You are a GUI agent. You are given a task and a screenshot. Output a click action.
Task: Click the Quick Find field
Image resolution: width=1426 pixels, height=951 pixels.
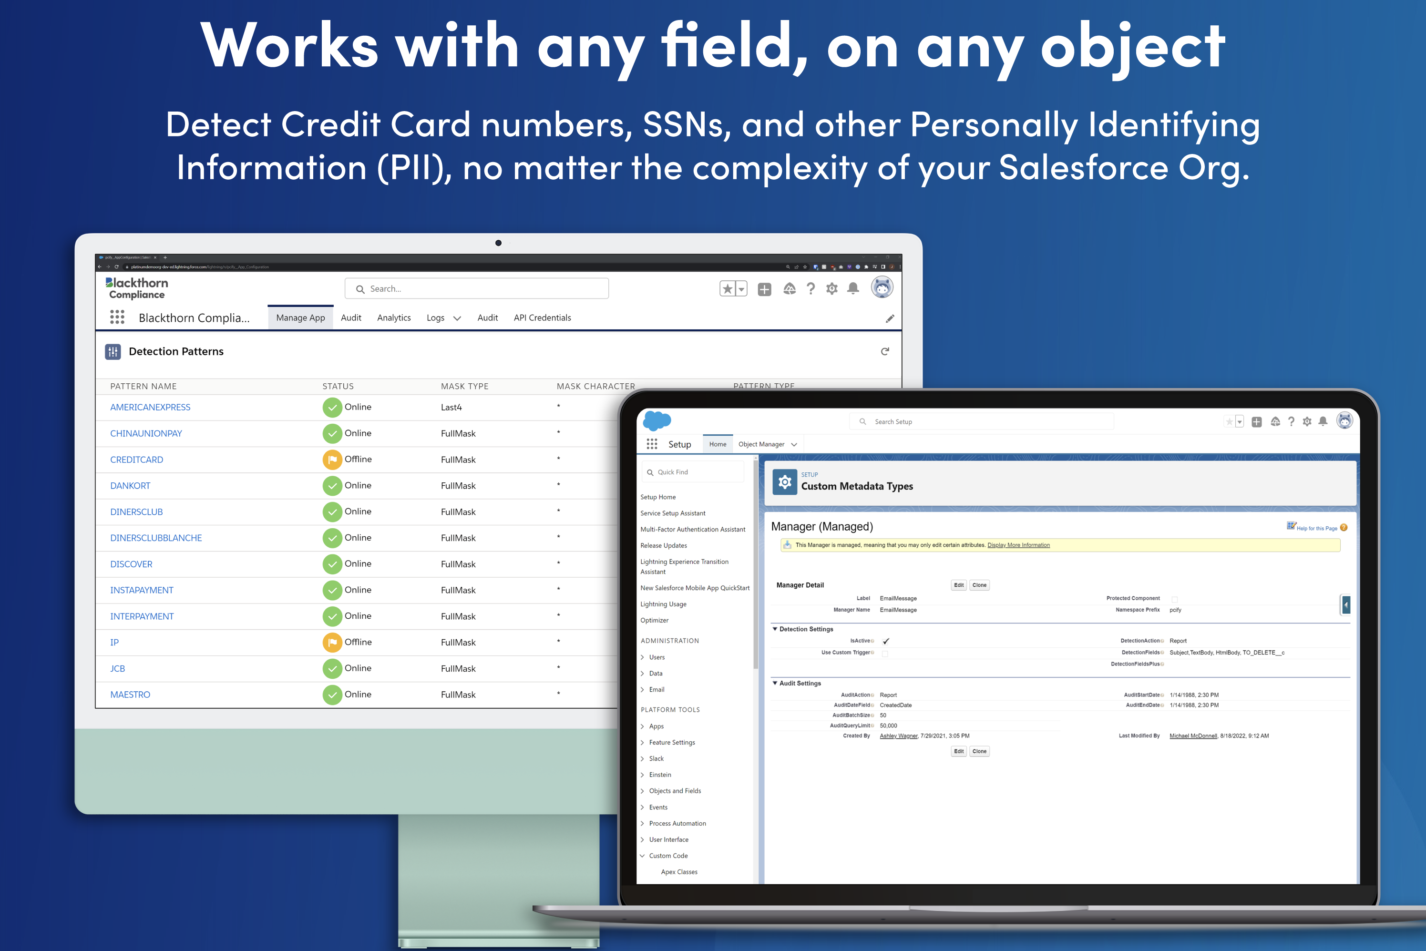tap(693, 472)
